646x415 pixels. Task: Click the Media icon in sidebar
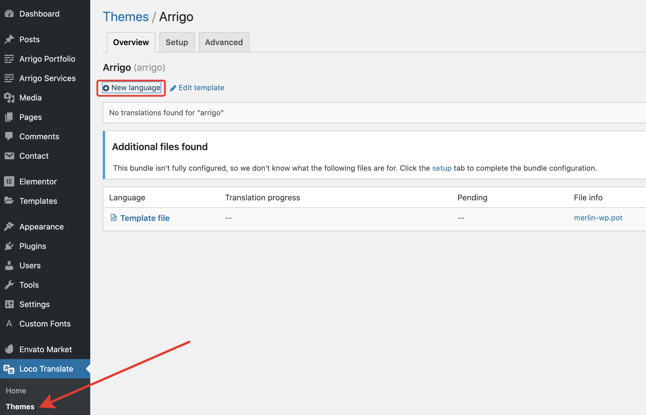[9, 98]
